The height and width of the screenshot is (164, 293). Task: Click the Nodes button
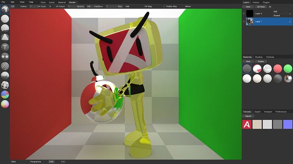[x=261, y=61]
